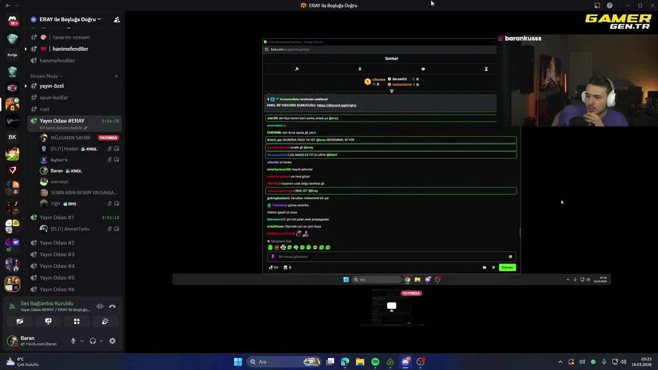
Task: Click Baran user avatar in user panel
Action: 12,341
